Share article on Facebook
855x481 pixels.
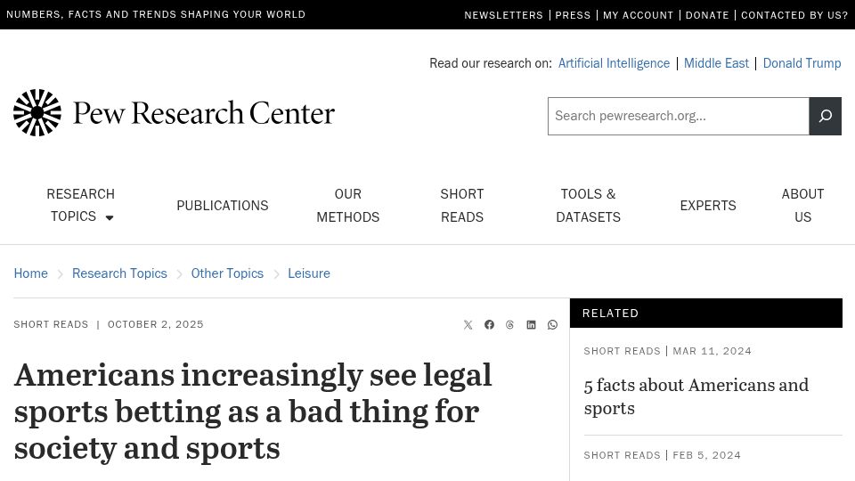click(x=489, y=325)
